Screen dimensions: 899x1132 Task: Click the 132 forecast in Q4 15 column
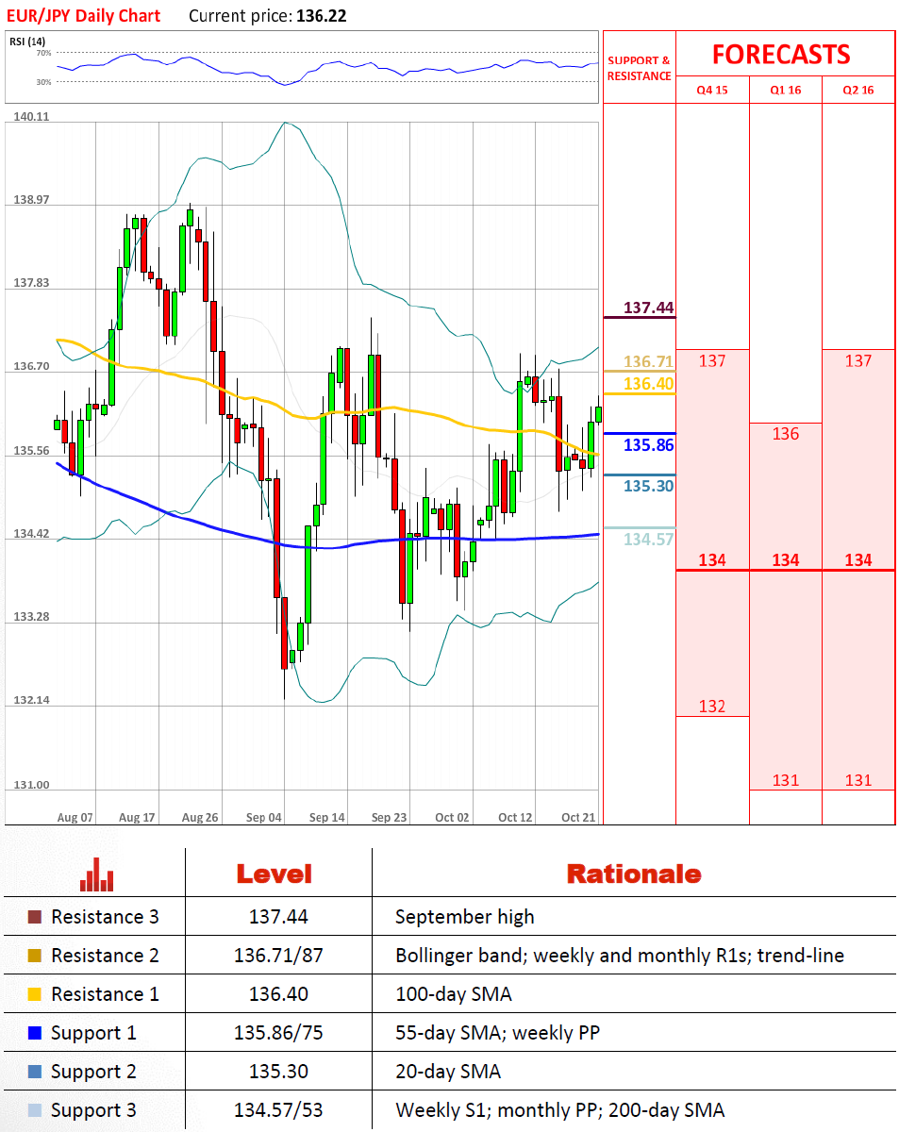[x=712, y=707]
